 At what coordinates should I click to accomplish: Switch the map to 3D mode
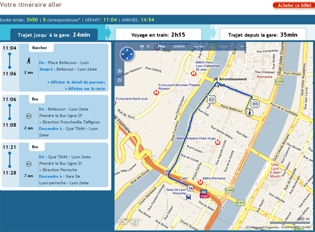click(x=148, y=46)
